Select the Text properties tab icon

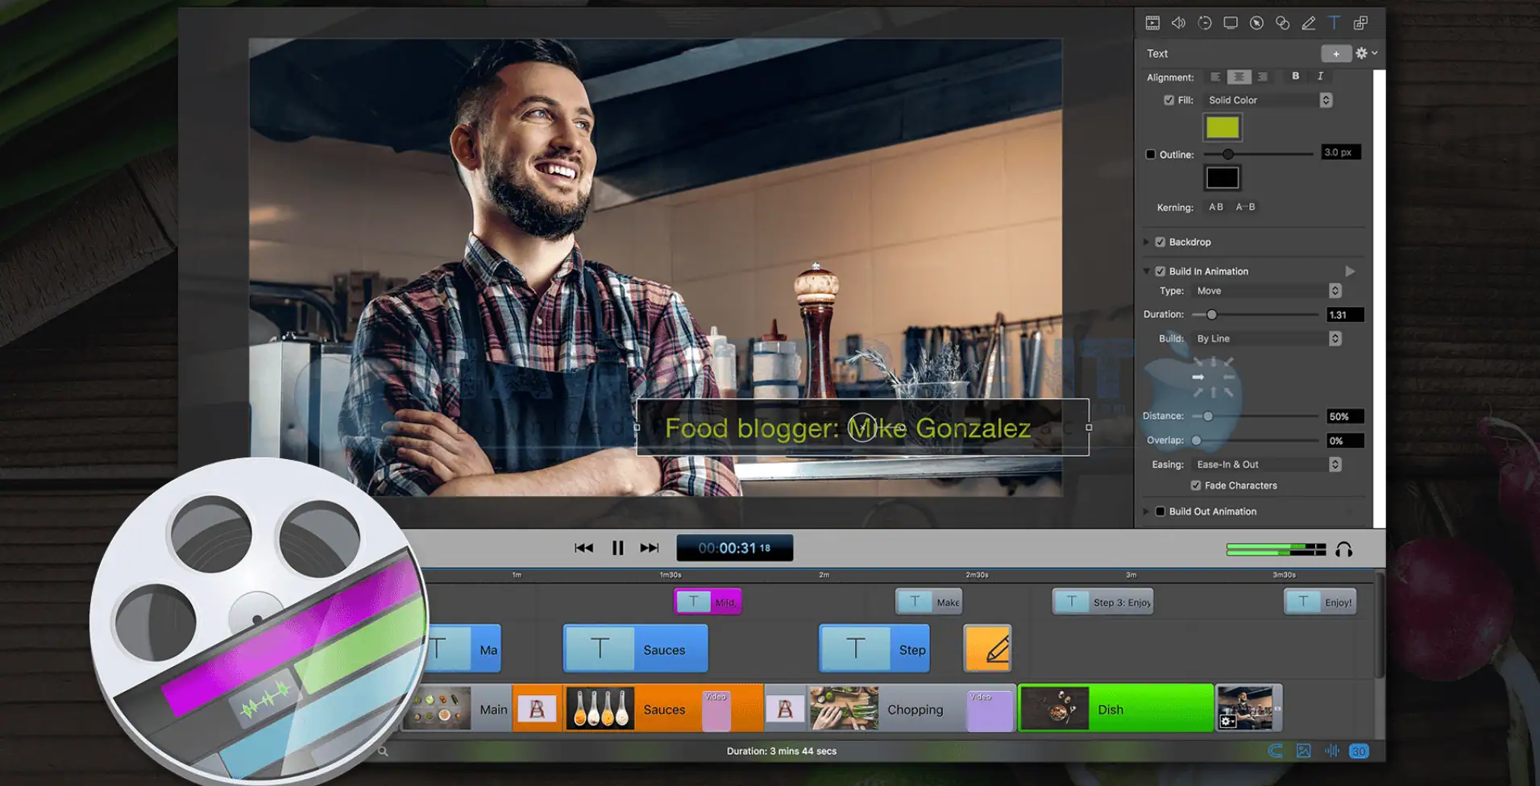pyautogui.click(x=1335, y=23)
